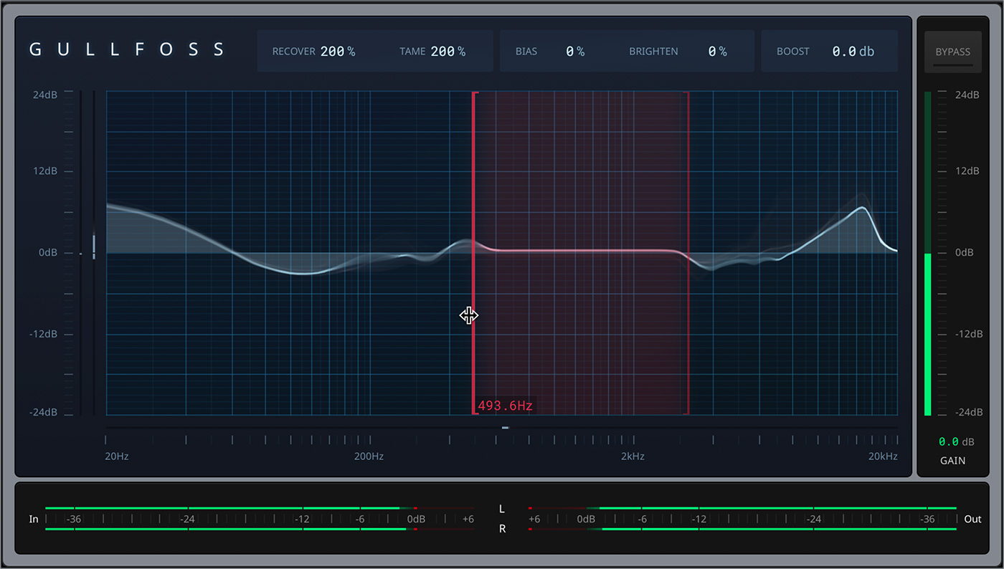Click the In meter label
Screen dimensions: 1004x569
coord(34,519)
